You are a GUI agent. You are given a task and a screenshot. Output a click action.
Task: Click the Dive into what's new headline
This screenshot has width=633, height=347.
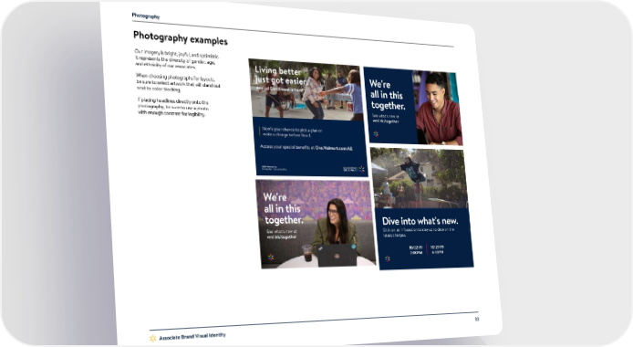click(x=420, y=221)
